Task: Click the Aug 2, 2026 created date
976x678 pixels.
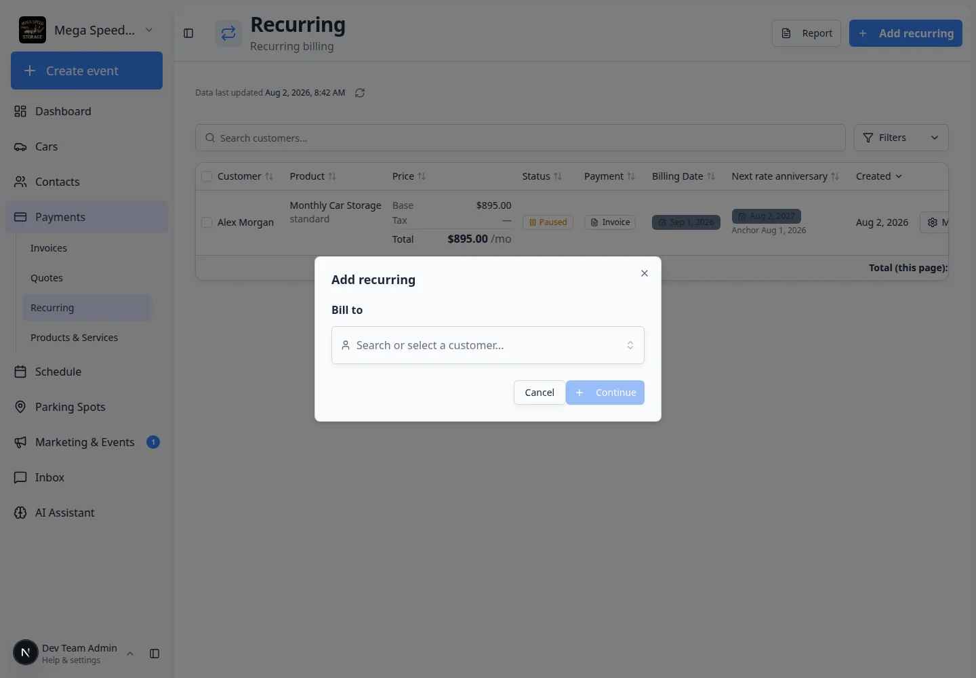Action: pyautogui.click(x=882, y=222)
